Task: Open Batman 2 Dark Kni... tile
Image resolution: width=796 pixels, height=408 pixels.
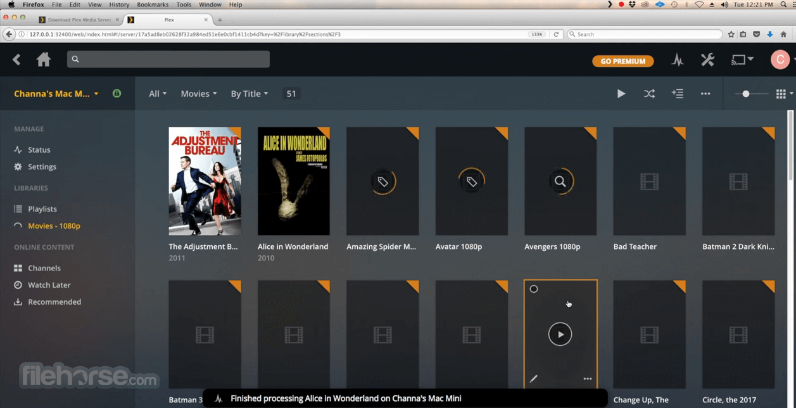Action: tap(738, 181)
